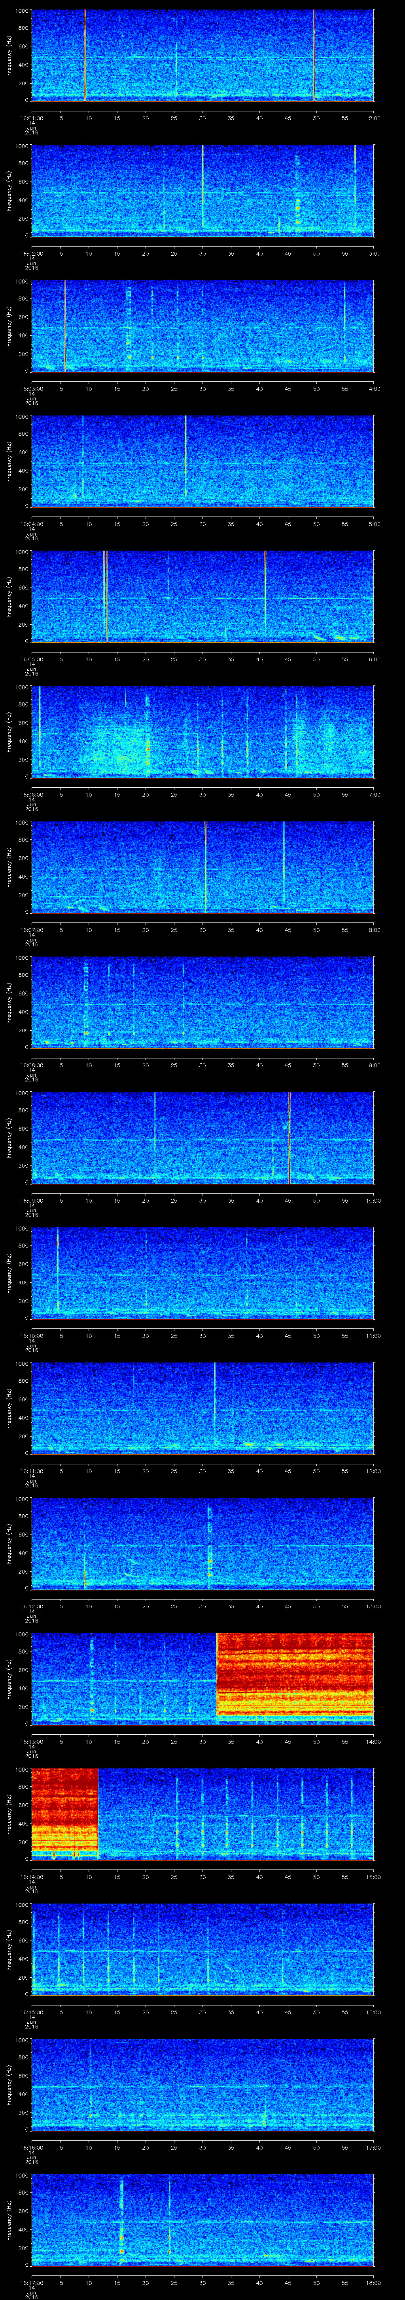405x2300 pixels.
Task: Click the 8:00 end time label
Action: coord(374,930)
